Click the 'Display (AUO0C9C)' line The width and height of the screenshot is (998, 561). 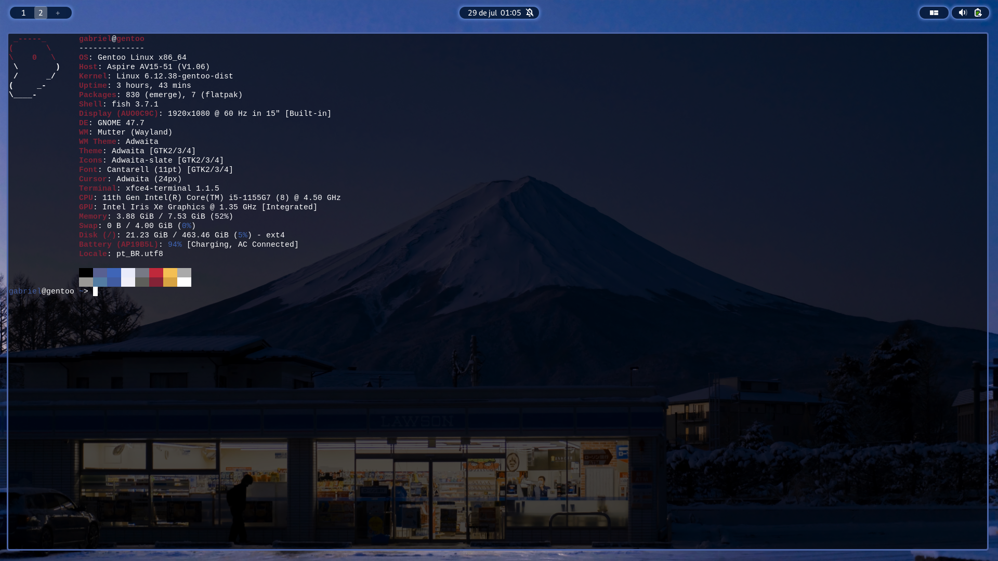[205, 114]
